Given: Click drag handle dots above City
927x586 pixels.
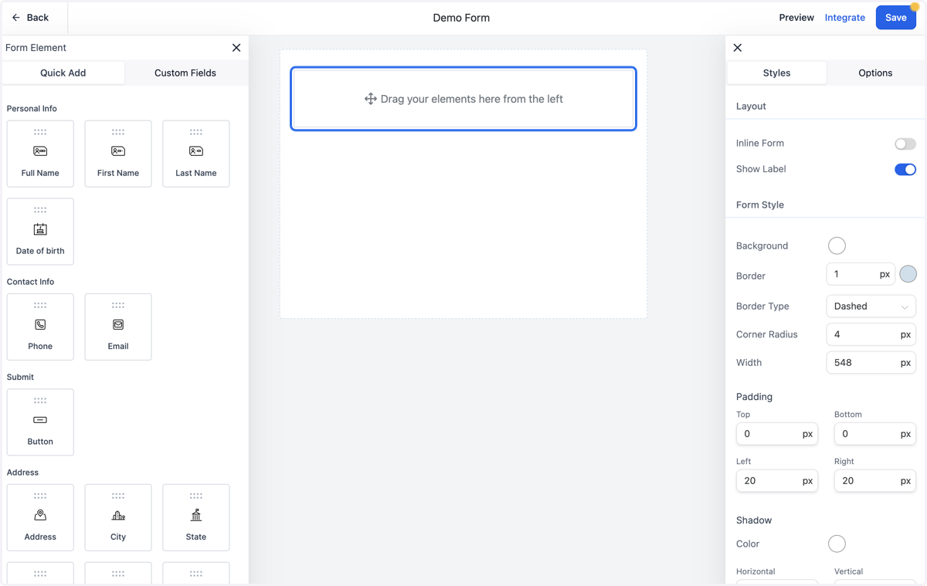Looking at the screenshot, I should pos(118,496).
